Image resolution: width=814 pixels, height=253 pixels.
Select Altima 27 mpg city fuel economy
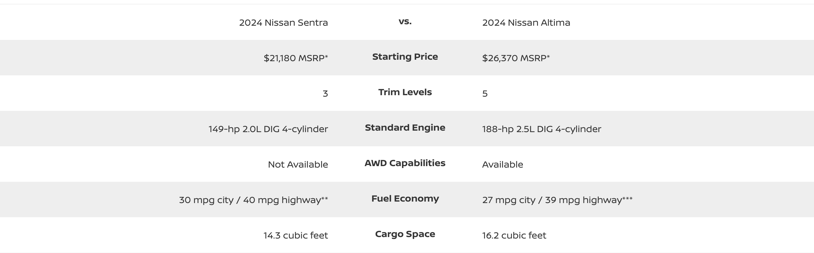(557, 200)
